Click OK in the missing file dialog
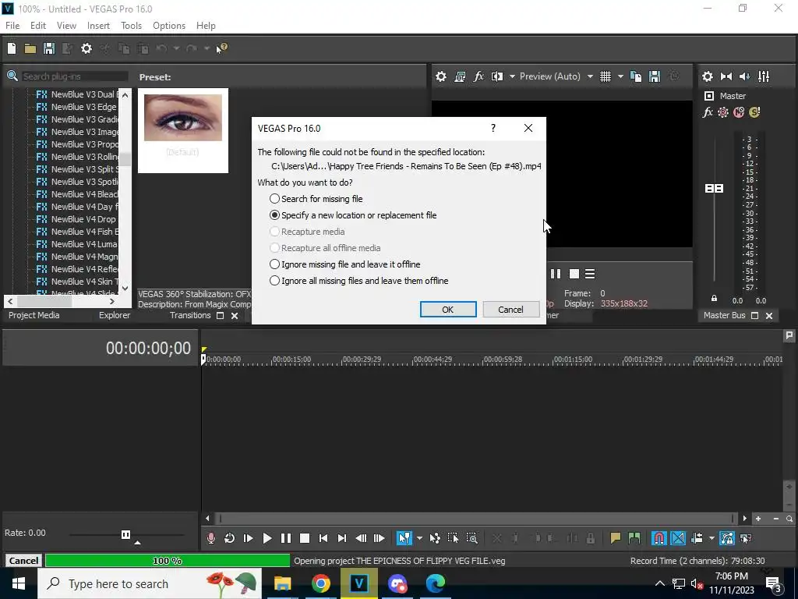Image resolution: width=798 pixels, height=599 pixels. coord(448,309)
